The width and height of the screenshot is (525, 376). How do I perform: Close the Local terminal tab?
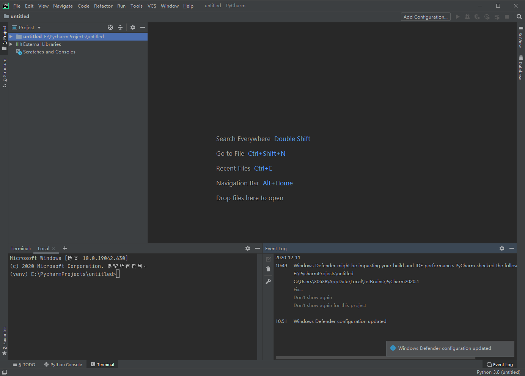[x=53, y=249]
